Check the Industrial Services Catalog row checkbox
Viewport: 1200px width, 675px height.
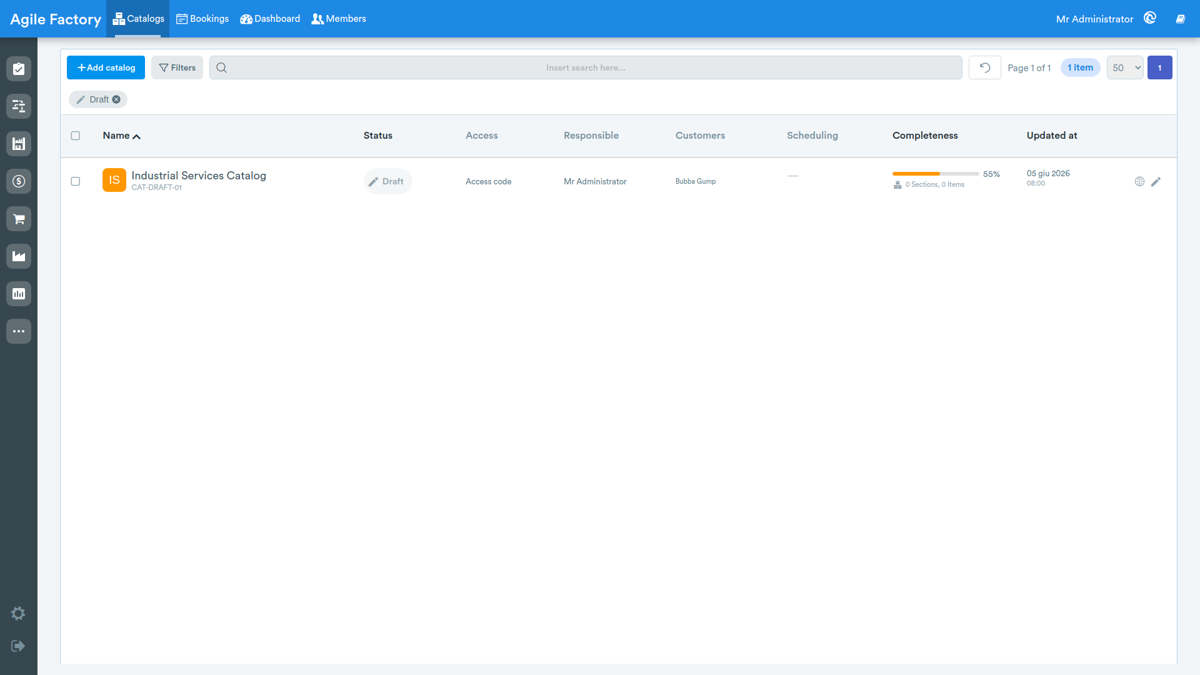coord(76,181)
